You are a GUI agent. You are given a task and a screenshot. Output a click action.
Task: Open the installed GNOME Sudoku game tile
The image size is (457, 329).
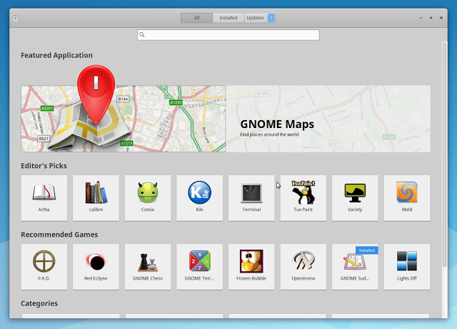tap(355, 266)
